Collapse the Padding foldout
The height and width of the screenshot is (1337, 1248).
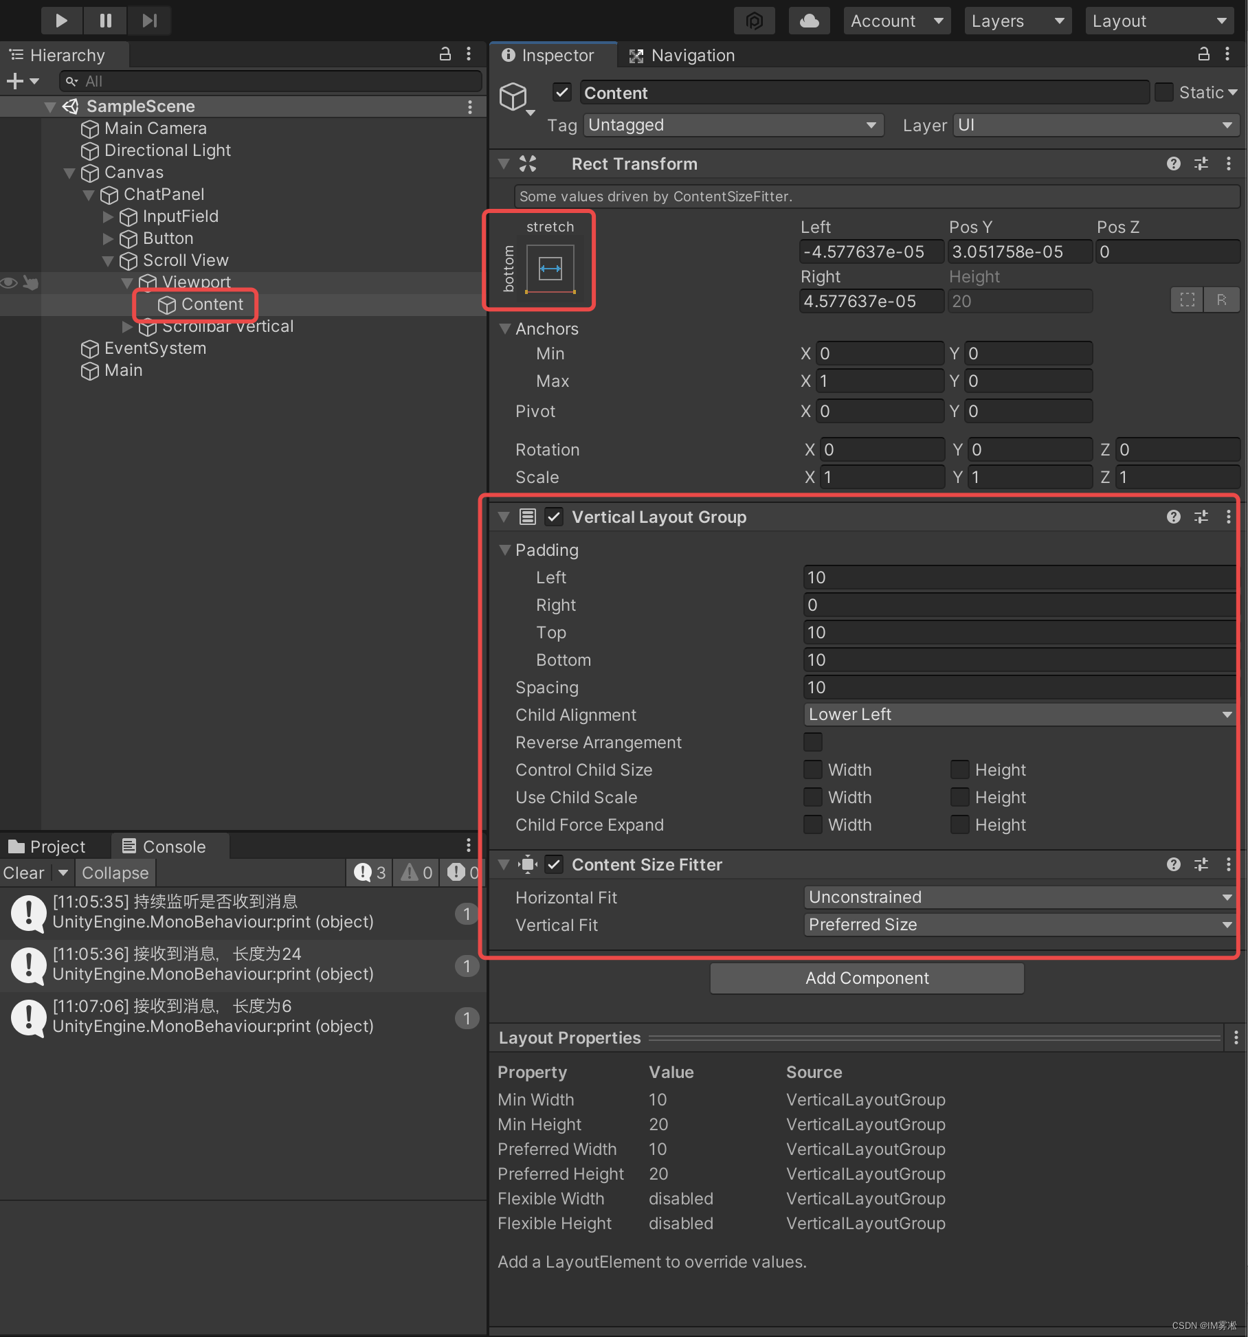[504, 550]
